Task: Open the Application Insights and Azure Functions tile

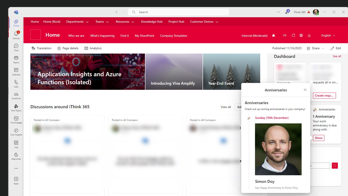Action: pyautogui.click(x=88, y=72)
